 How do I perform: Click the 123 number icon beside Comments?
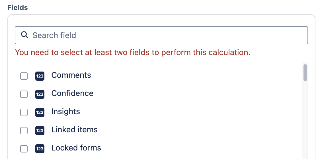pyautogui.click(x=40, y=76)
